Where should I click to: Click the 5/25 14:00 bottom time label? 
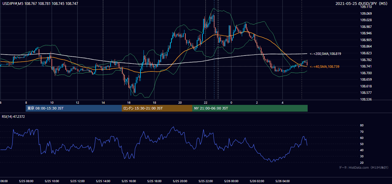tap(103, 181)
